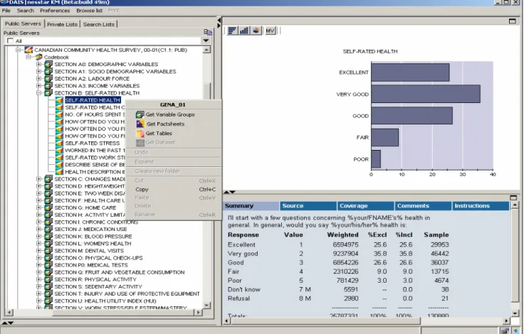Image resolution: width=524 pixels, height=334 pixels.
Task: Click SECTION A0 Demographic Variables group icon
Action: [x=48, y=64]
